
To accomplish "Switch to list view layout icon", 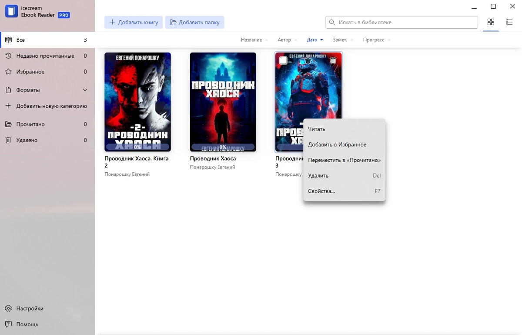I will 509,22.
